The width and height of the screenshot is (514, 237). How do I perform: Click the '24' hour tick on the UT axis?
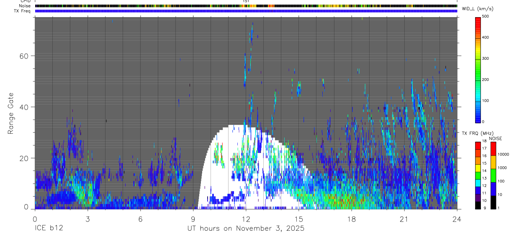pyautogui.click(x=457, y=219)
